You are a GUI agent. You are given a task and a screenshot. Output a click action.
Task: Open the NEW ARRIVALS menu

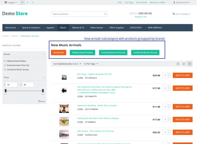tap(155, 28)
